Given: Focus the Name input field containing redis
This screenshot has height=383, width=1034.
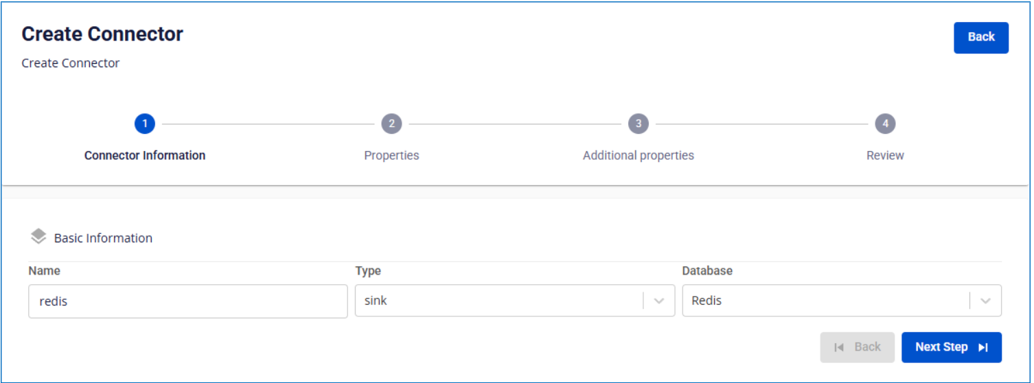Looking at the screenshot, I should click(x=188, y=301).
